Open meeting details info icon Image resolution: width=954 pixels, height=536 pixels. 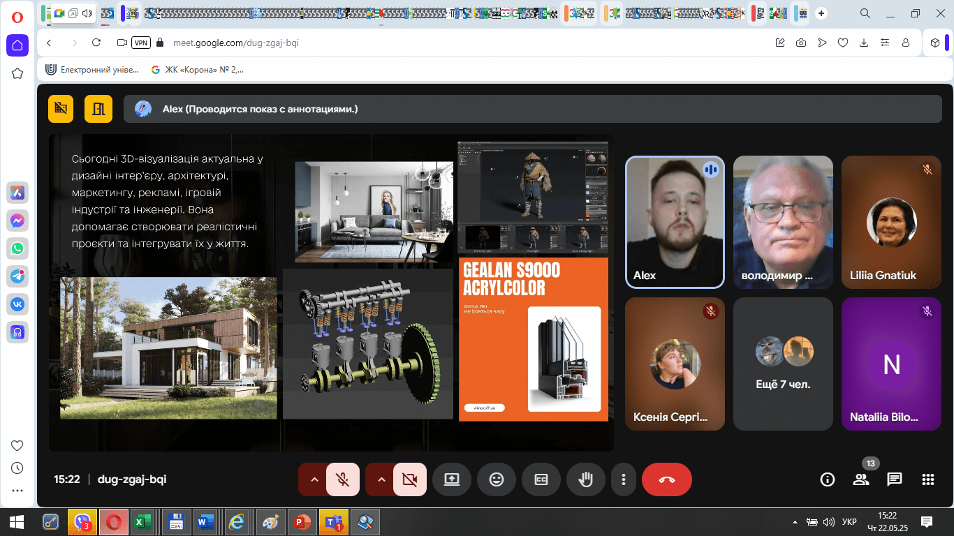[828, 479]
